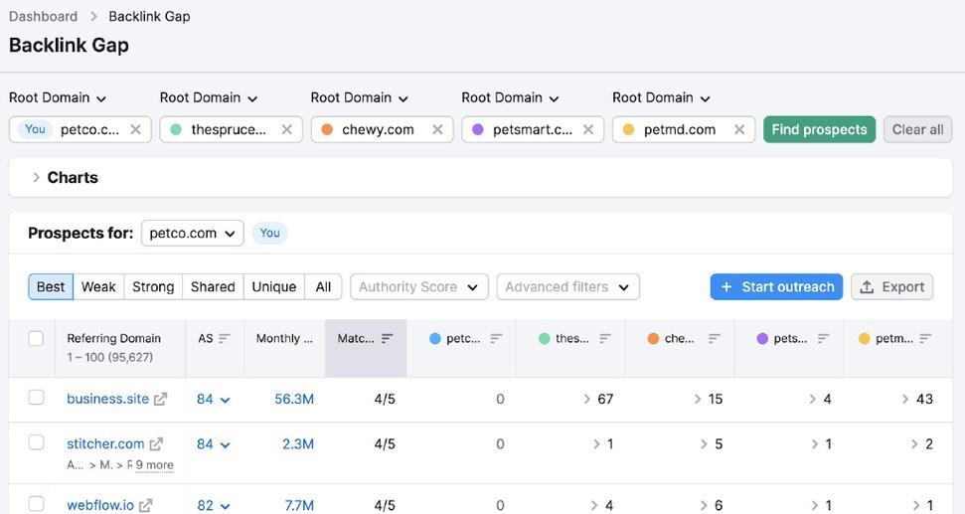Toggle the select-all rows checkbox
The height and width of the screenshot is (514, 965).
pyautogui.click(x=36, y=338)
